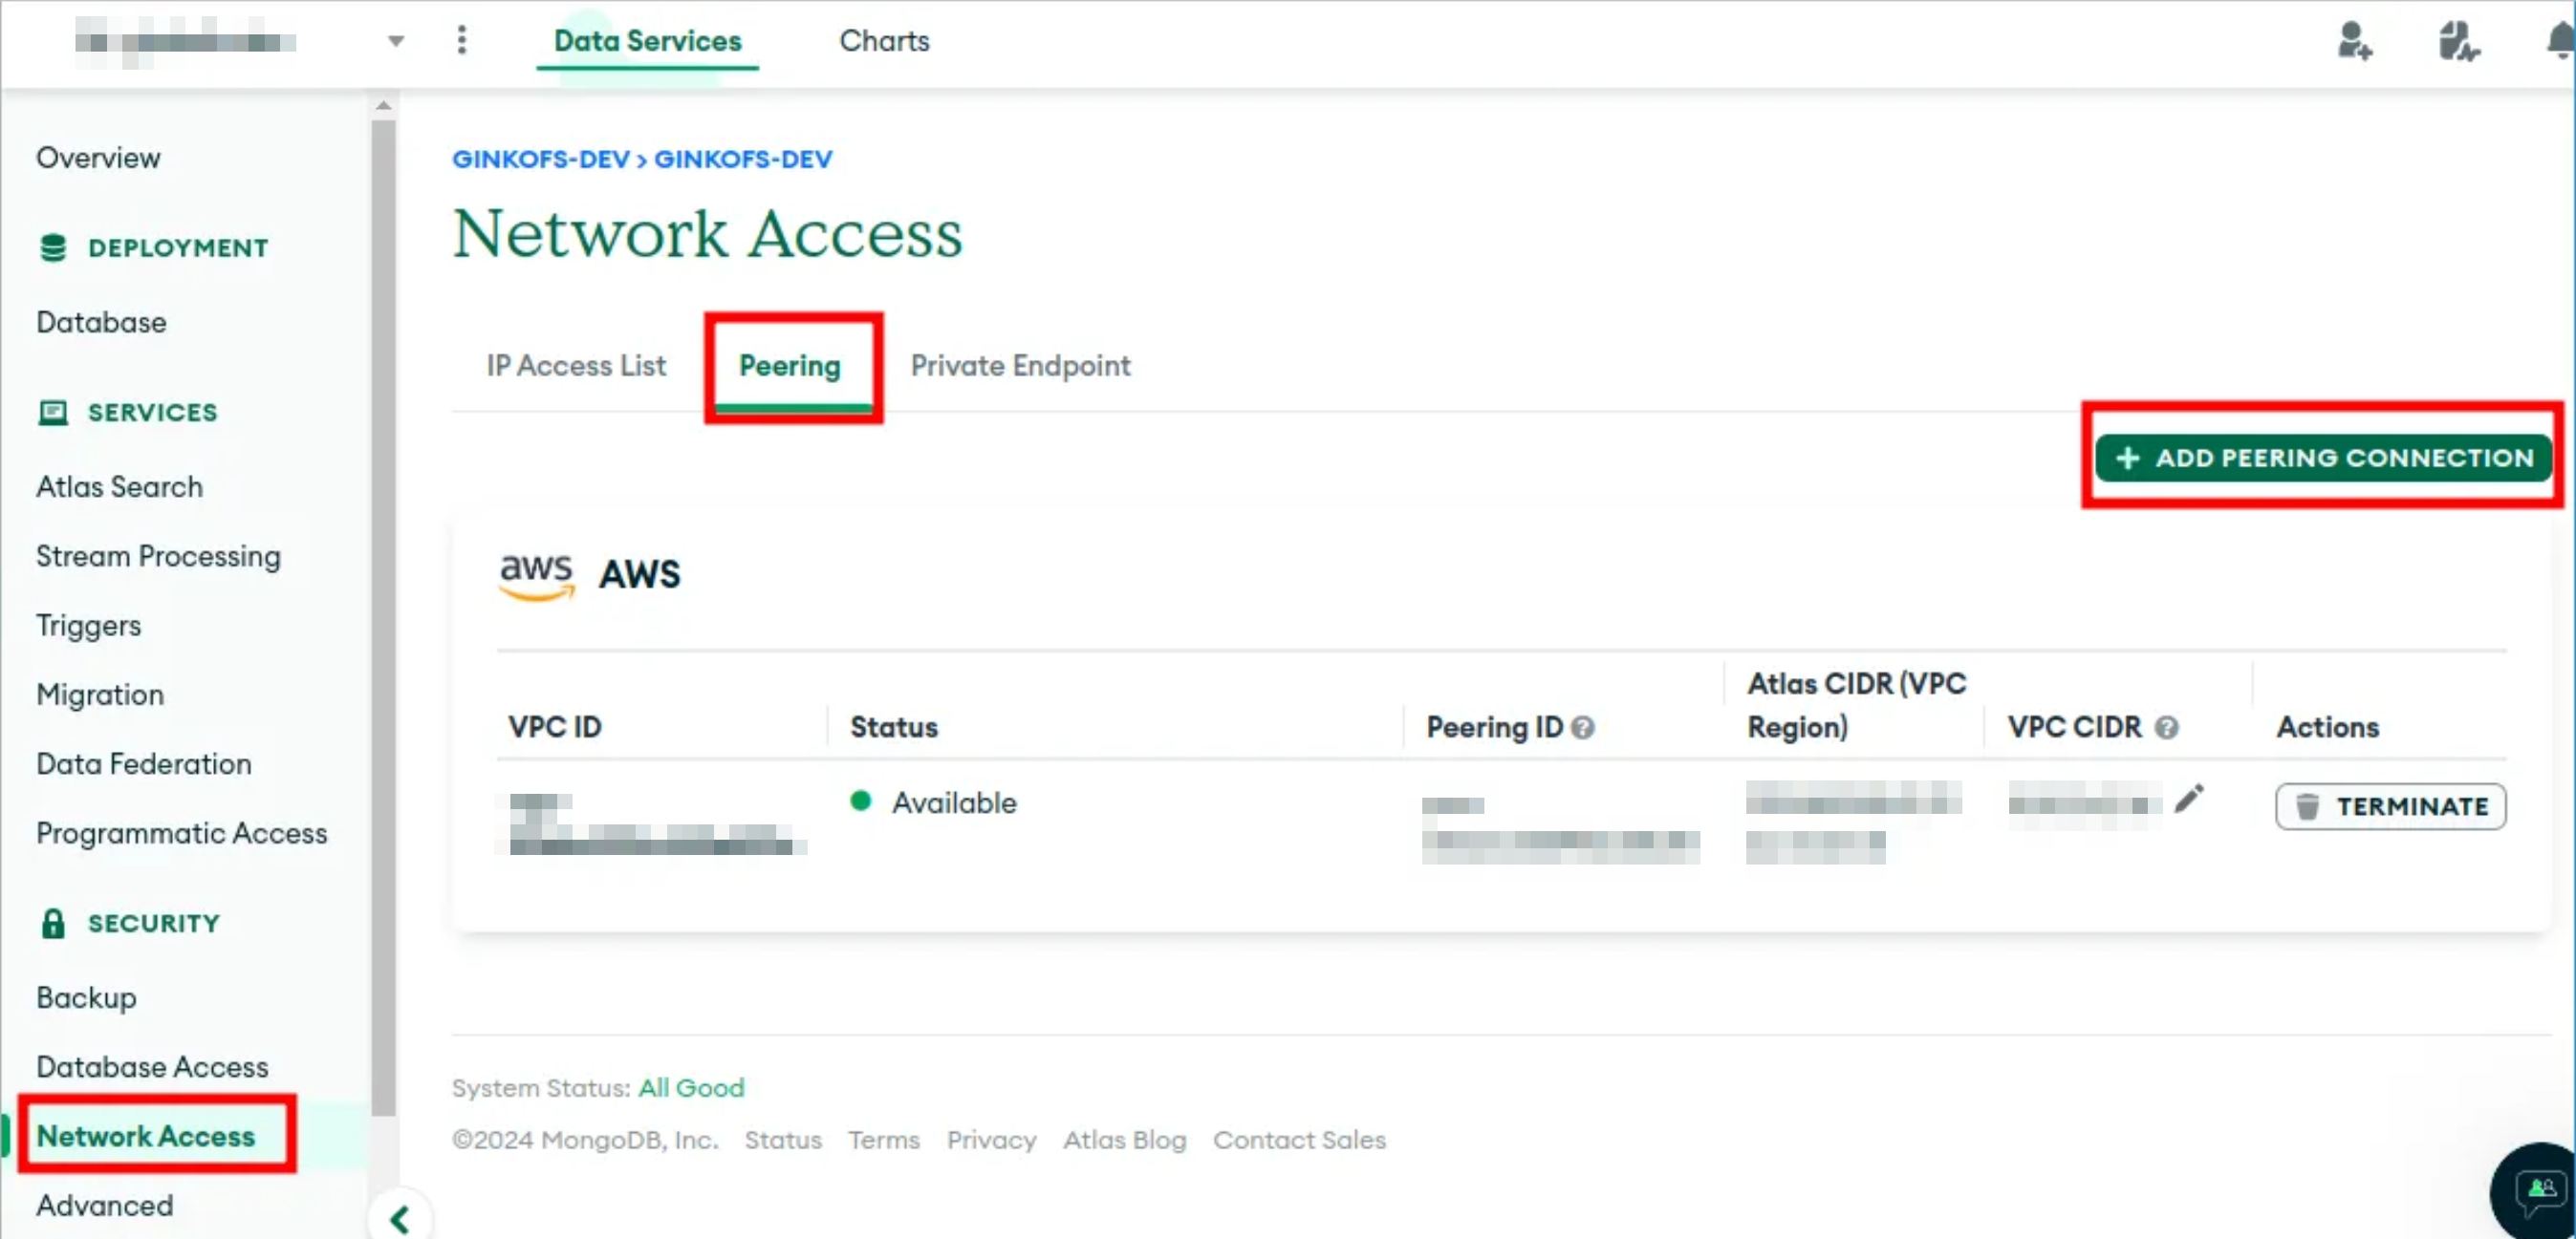Screen dimensions: 2576x1239
Task: Open Backup in the sidebar
Action: [x=86, y=998]
